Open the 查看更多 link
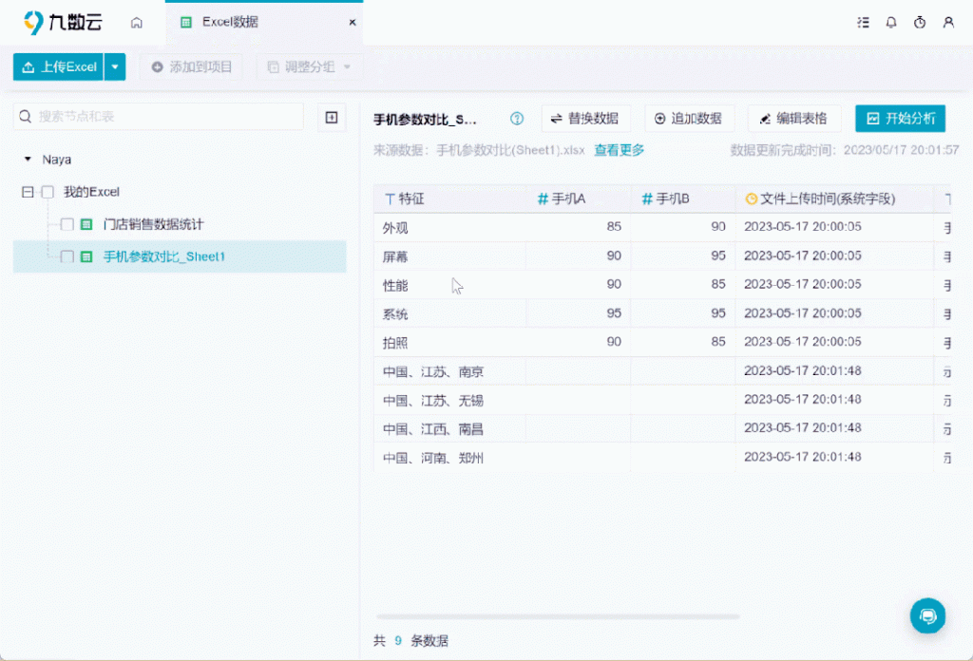 click(620, 150)
